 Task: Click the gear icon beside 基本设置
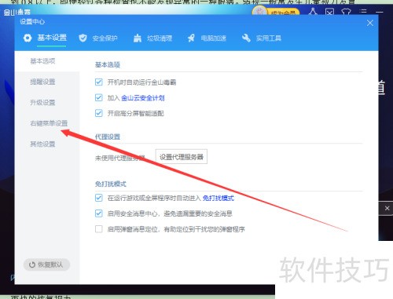coord(28,38)
